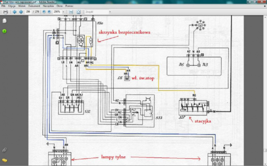Open the Pages panel in sidebar
267x166 pixels.
pyautogui.click(x=5, y=21)
